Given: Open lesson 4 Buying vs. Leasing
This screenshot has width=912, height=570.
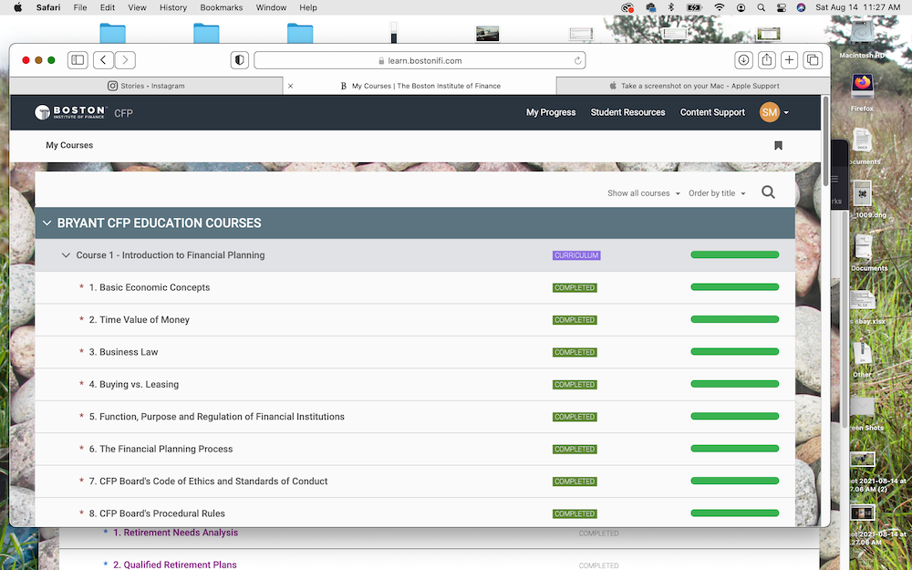Looking at the screenshot, I should coord(134,384).
